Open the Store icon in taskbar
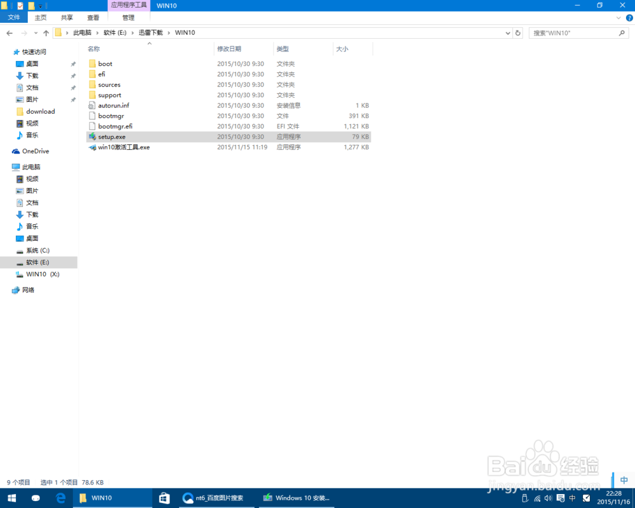The height and width of the screenshot is (508, 635). 164,498
